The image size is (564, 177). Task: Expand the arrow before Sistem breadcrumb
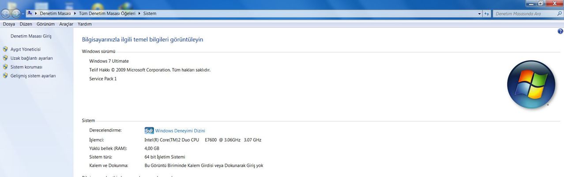point(139,14)
